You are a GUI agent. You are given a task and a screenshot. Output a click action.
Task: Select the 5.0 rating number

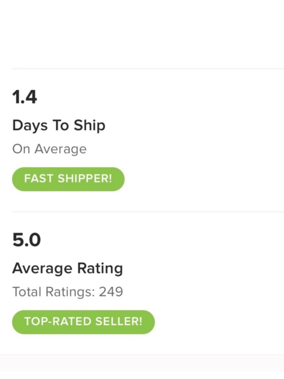pos(26,240)
